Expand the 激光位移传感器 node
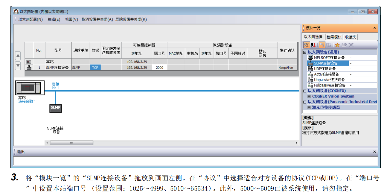The height and width of the screenshot is (192, 390). [309, 107]
